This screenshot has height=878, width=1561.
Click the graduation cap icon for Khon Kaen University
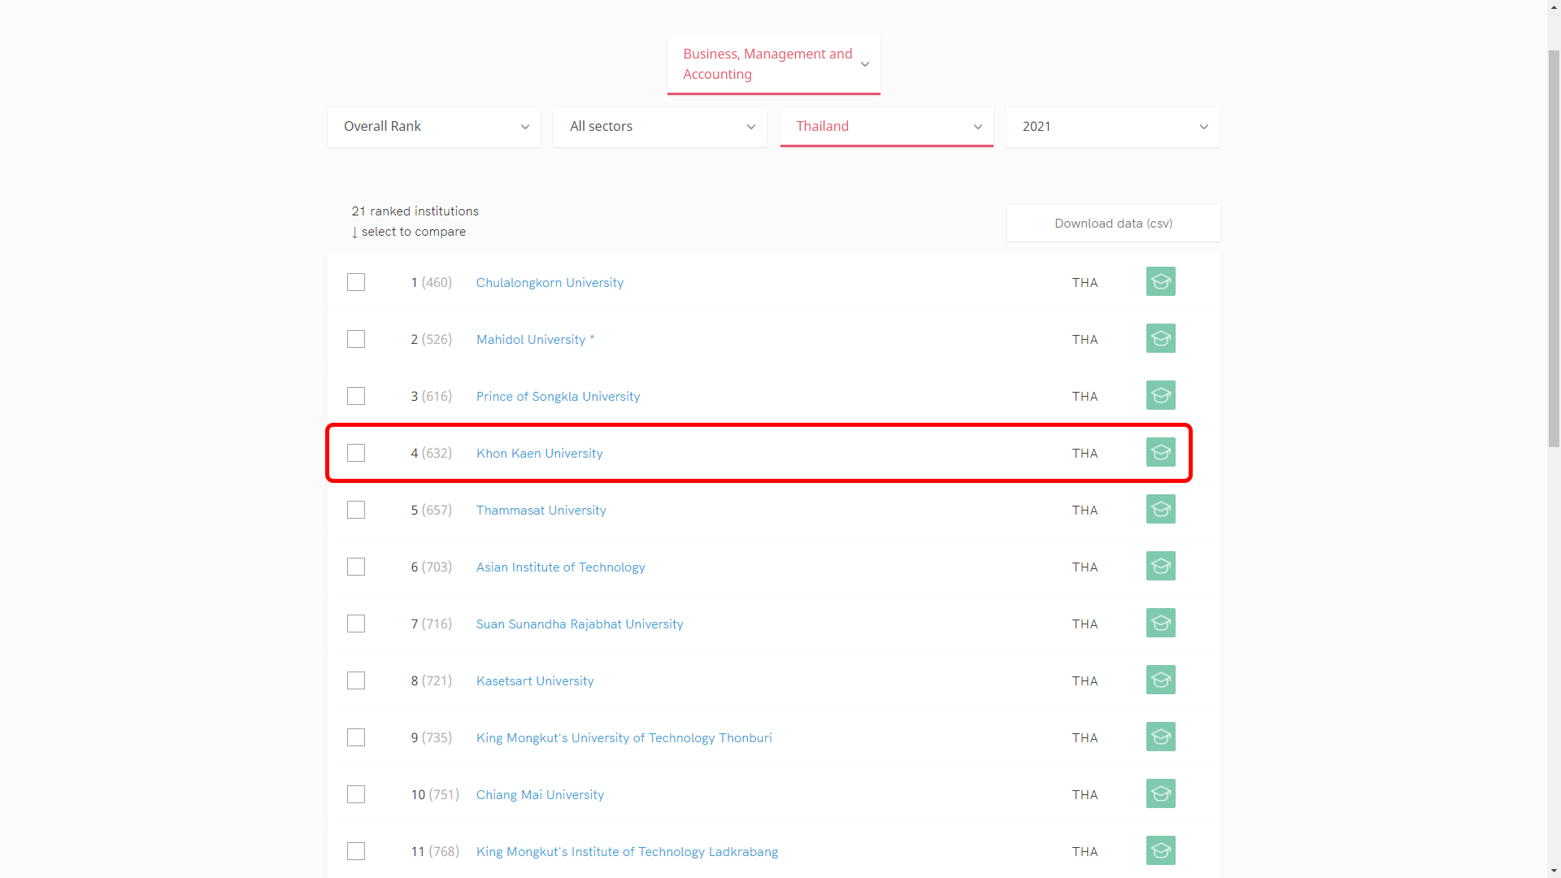click(x=1160, y=452)
